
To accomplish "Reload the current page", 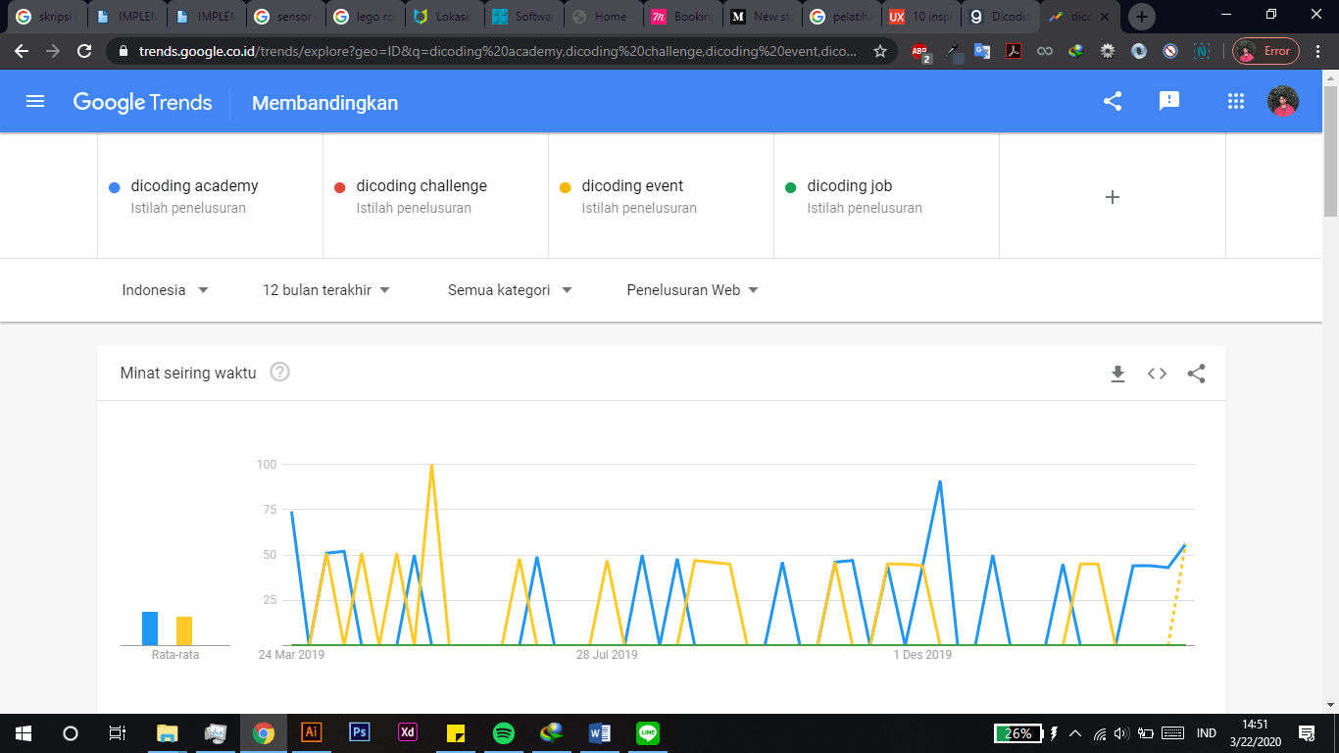I will click(84, 51).
